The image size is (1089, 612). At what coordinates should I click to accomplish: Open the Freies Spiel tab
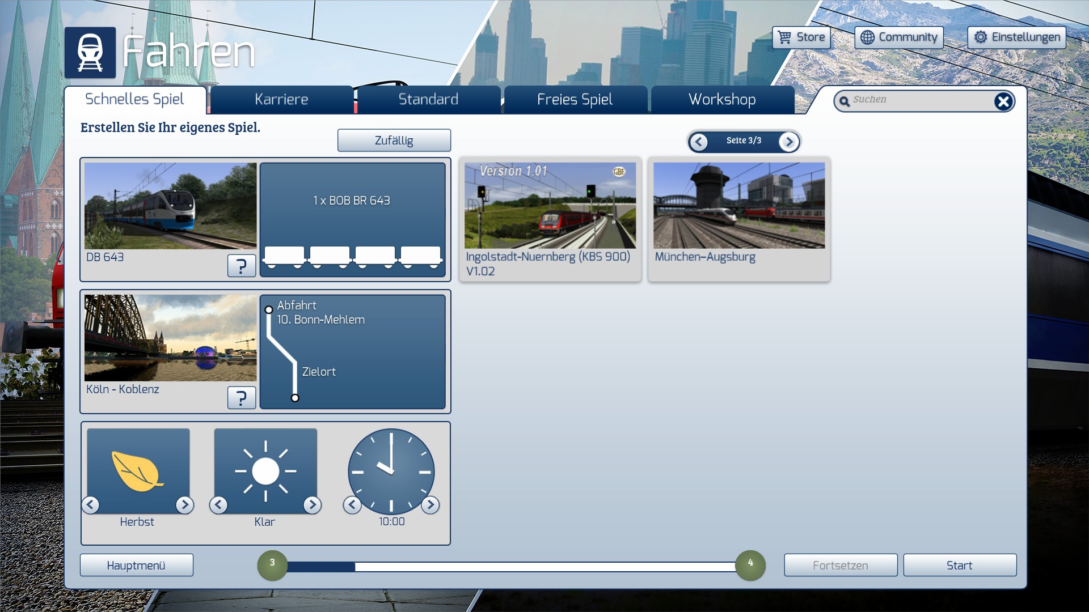[575, 100]
